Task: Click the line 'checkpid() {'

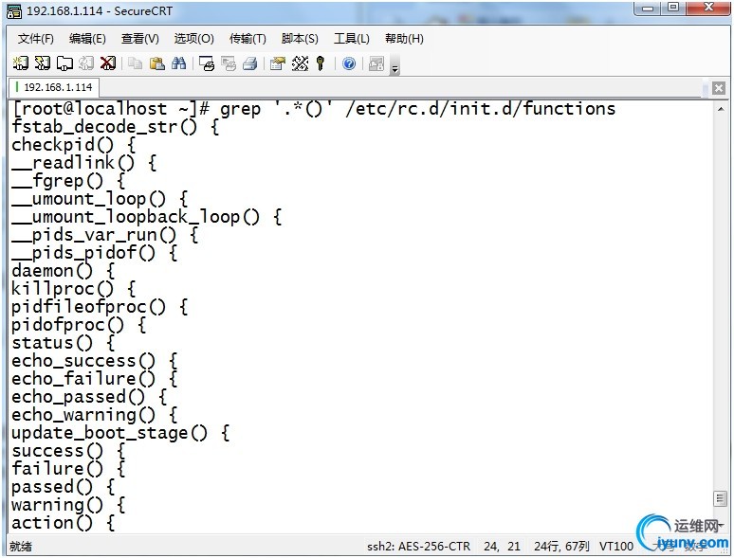Action: pyautogui.click(x=73, y=145)
